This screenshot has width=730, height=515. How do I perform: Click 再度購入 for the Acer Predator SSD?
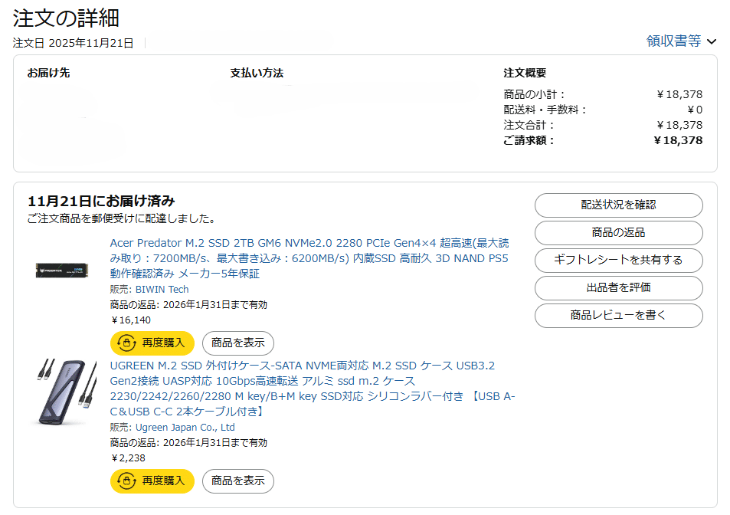pyautogui.click(x=152, y=343)
